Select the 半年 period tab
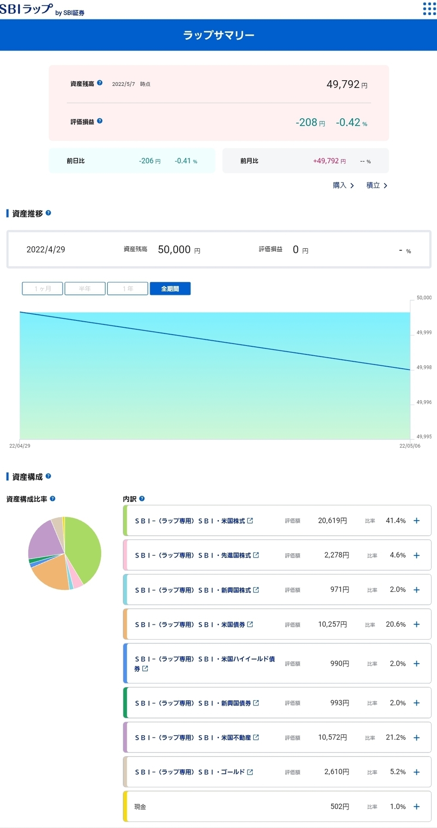The width and height of the screenshot is (437, 828). point(85,289)
